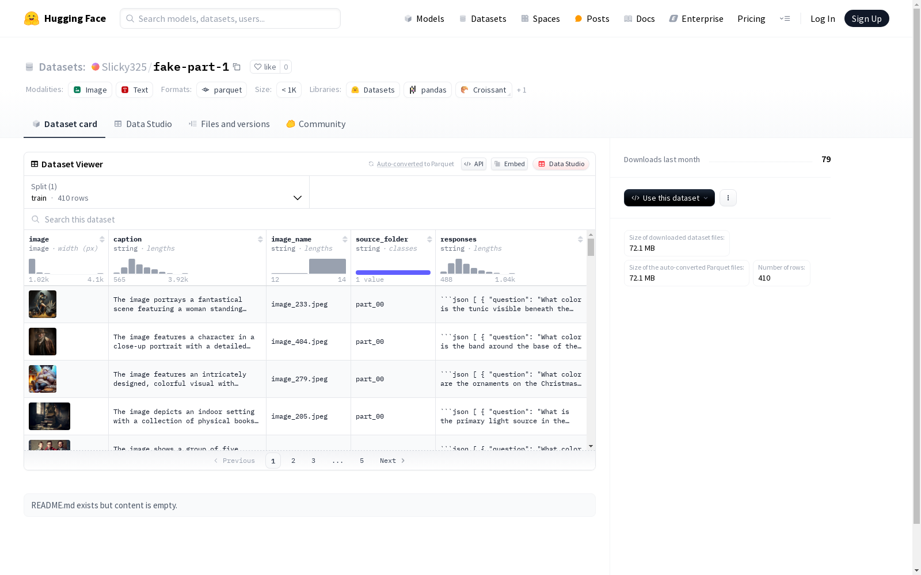Viewport: 921px width, 575px height.
Task: Select the parquet format tag
Action: coord(222,90)
